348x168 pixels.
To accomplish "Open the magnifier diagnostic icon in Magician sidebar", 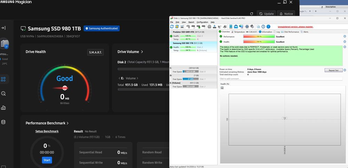I will (3, 93).
